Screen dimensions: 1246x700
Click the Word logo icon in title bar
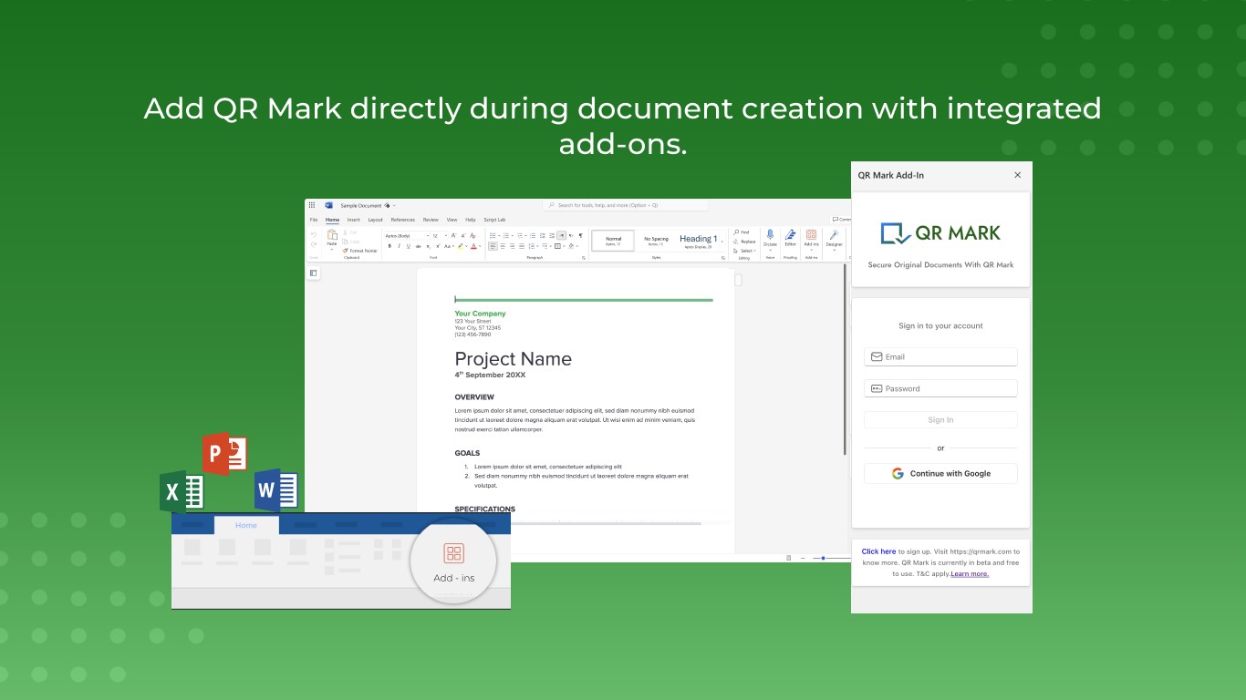click(329, 205)
